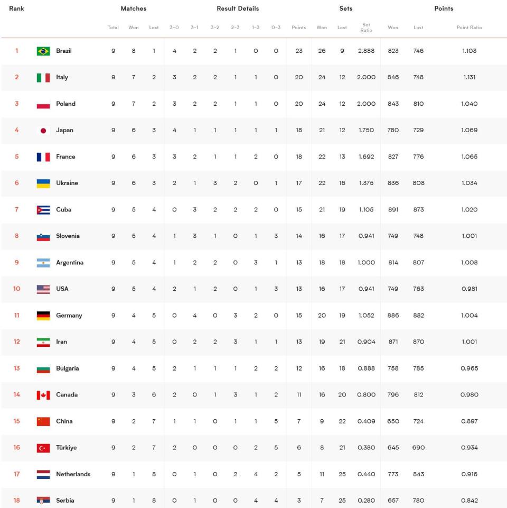Image resolution: width=507 pixels, height=508 pixels.
Task: Click the Slovenia flag icon
Action: point(43,236)
